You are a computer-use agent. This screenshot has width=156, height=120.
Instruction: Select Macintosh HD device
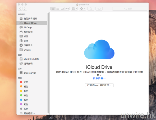coord(32,59)
